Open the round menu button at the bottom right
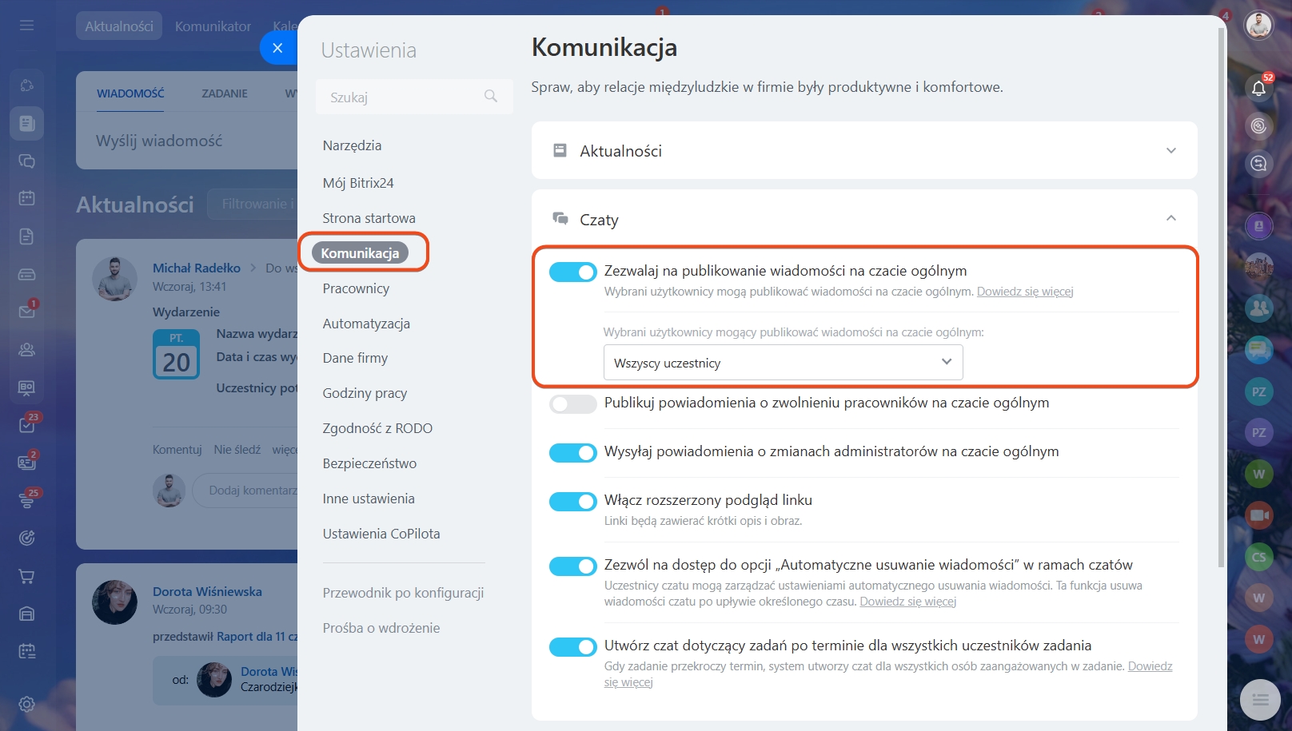Viewport: 1292px width, 731px height. point(1260,700)
